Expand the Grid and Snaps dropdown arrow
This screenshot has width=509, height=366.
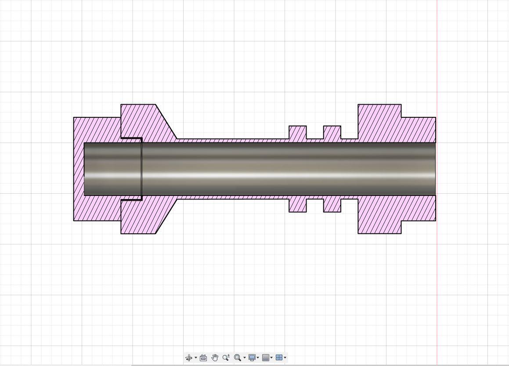(x=271, y=358)
